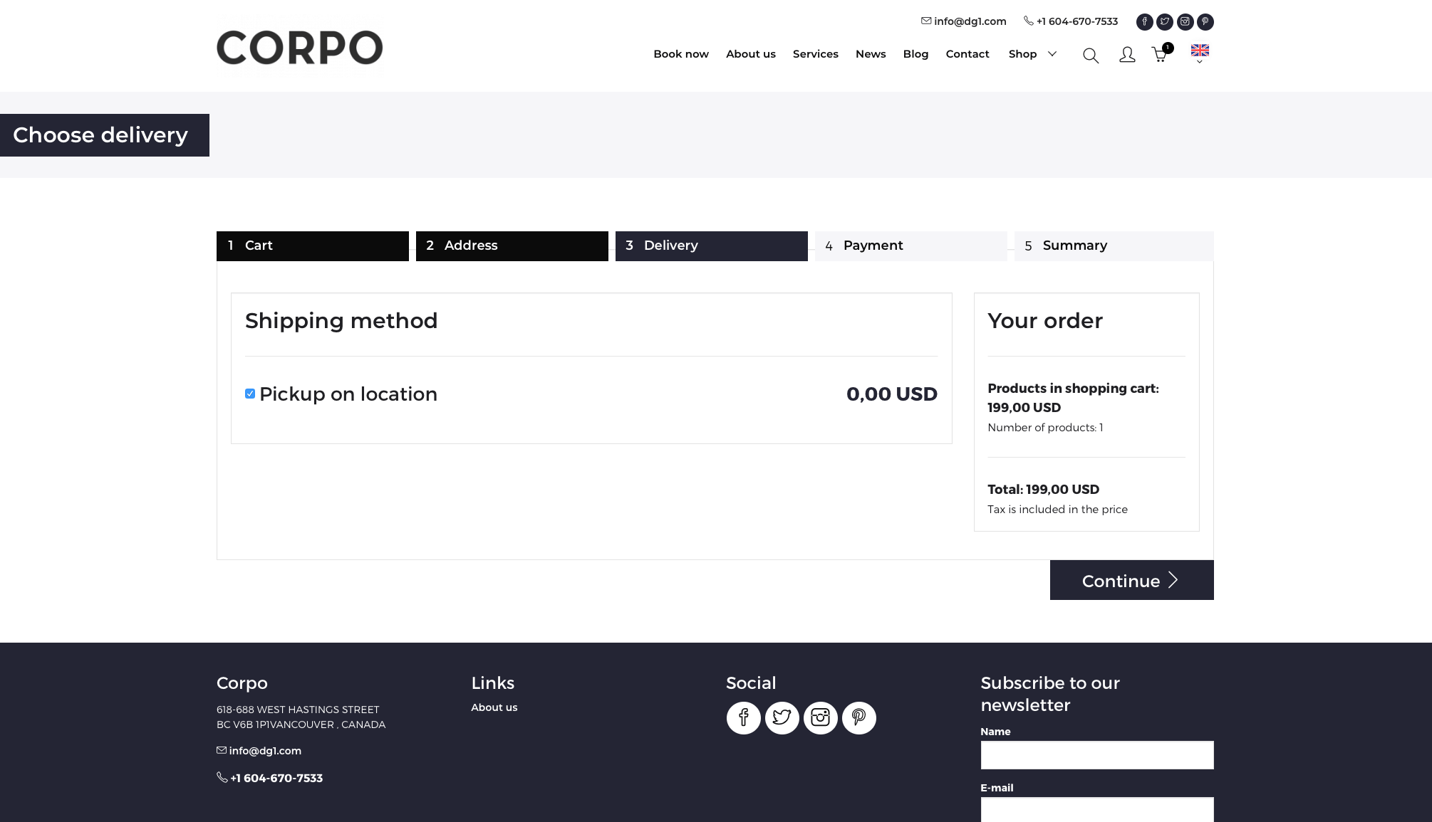Open the Contact menu item
This screenshot has width=1432, height=822.
(967, 54)
